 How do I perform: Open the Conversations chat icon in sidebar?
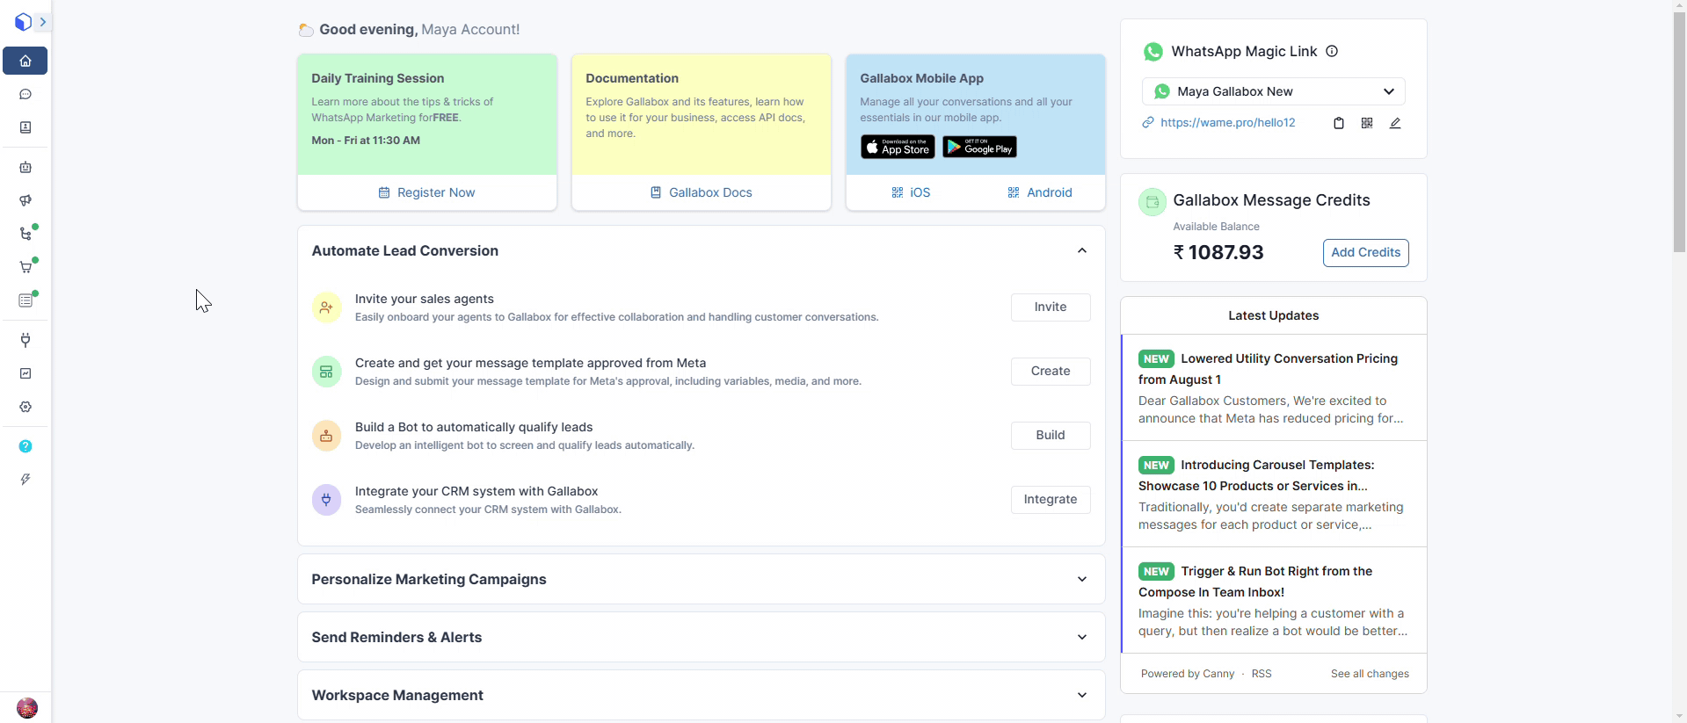(25, 94)
